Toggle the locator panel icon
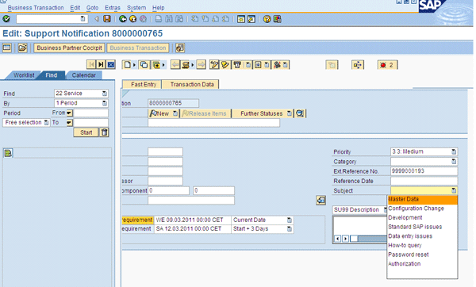Viewport: 476px width, 287px height. (x=7, y=48)
